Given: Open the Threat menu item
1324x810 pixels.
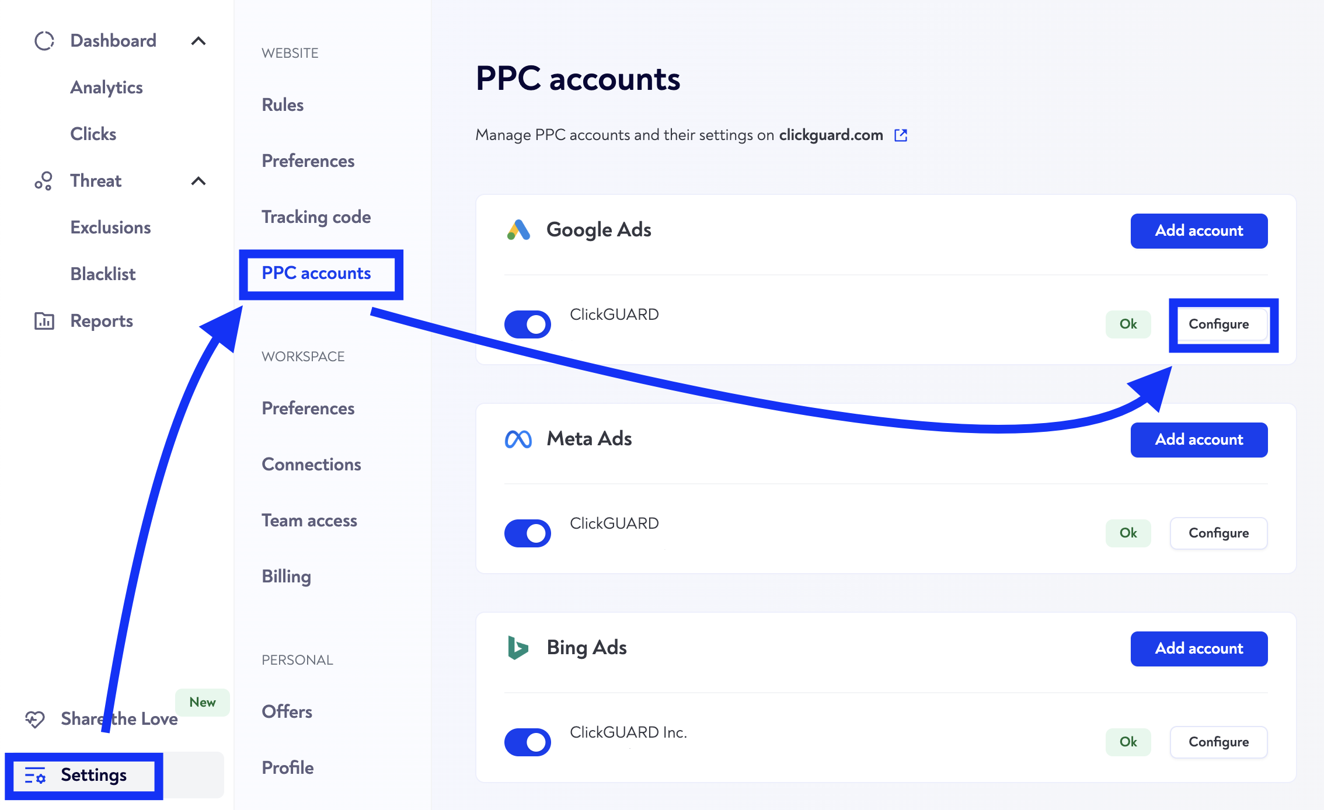Looking at the screenshot, I should tap(96, 181).
